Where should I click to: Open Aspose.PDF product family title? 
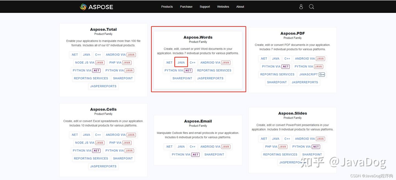click(x=292, y=33)
